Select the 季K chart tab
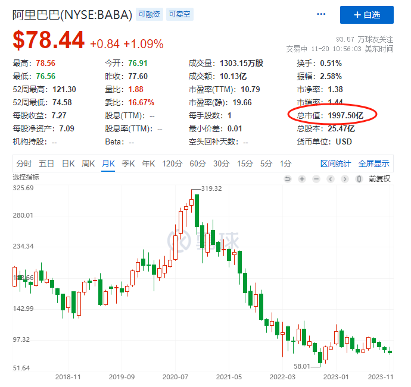 (x=128, y=164)
